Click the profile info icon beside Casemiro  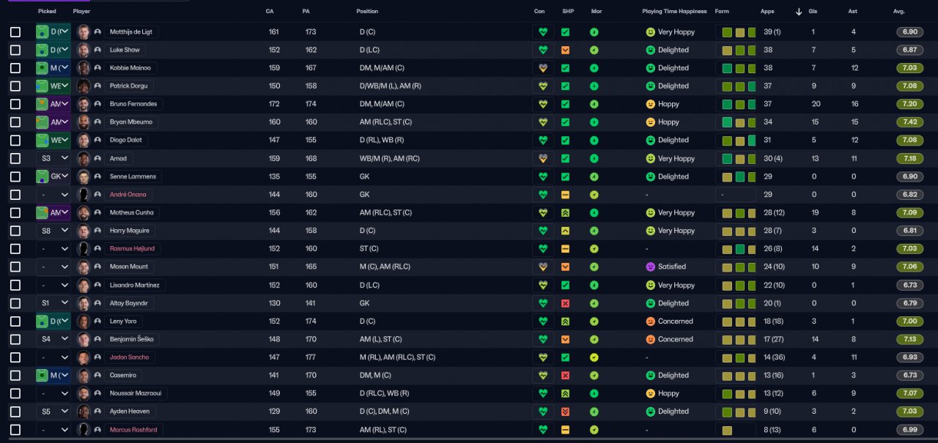click(97, 375)
